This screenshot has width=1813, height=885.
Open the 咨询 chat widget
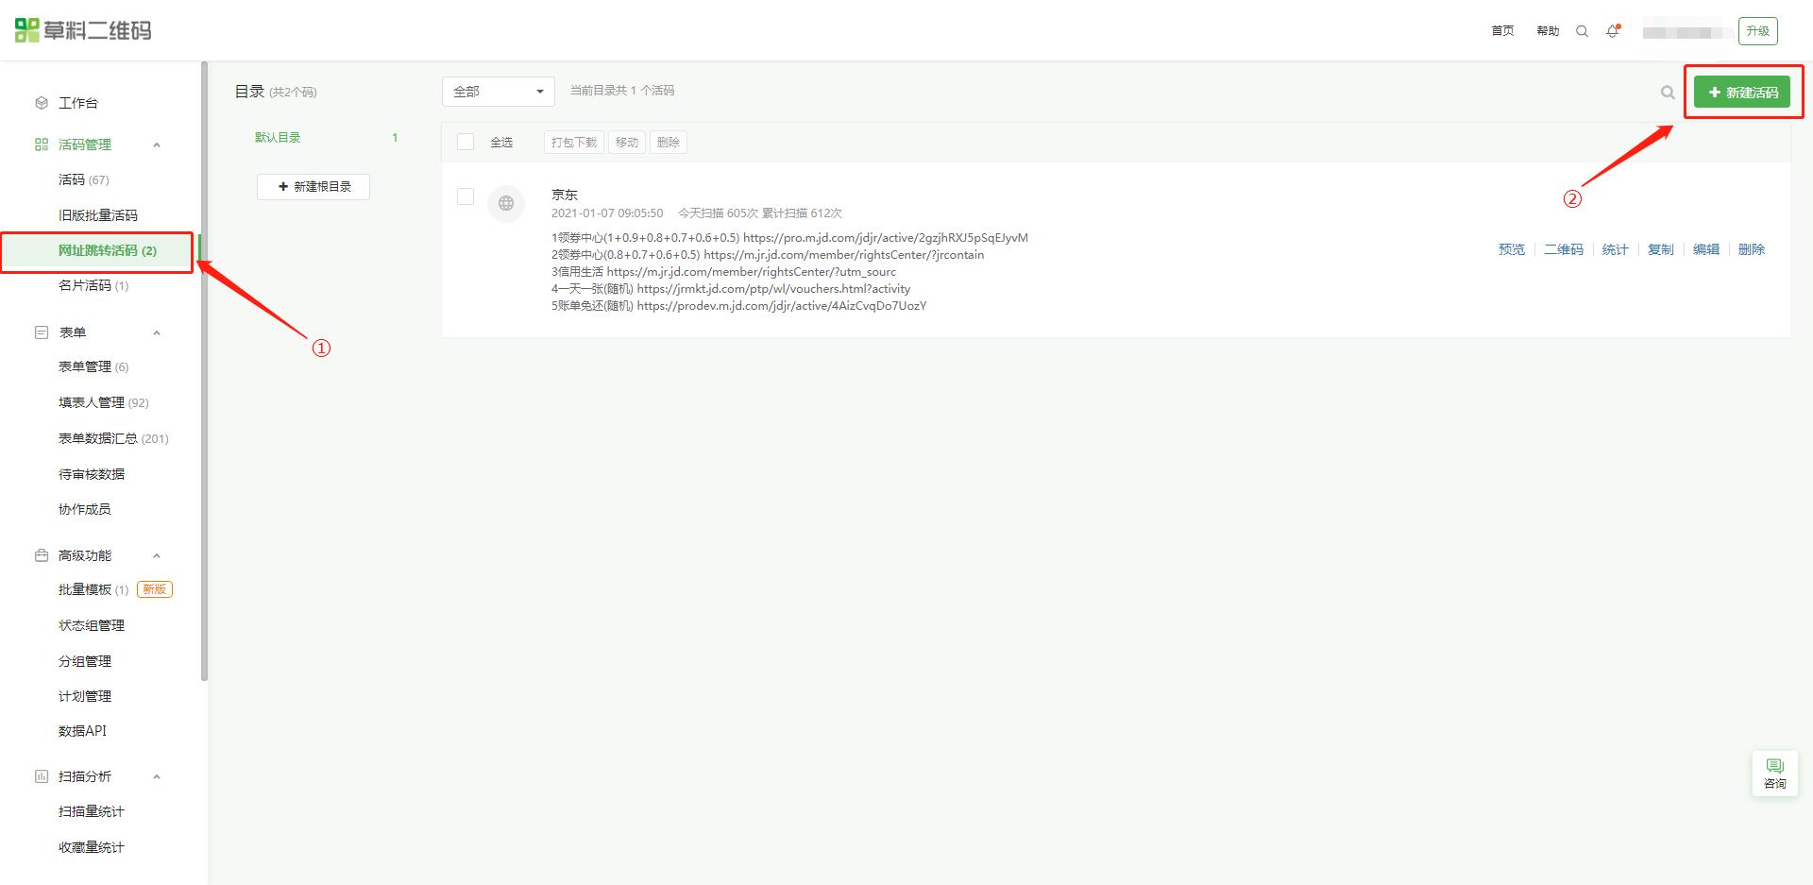coord(1775,774)
